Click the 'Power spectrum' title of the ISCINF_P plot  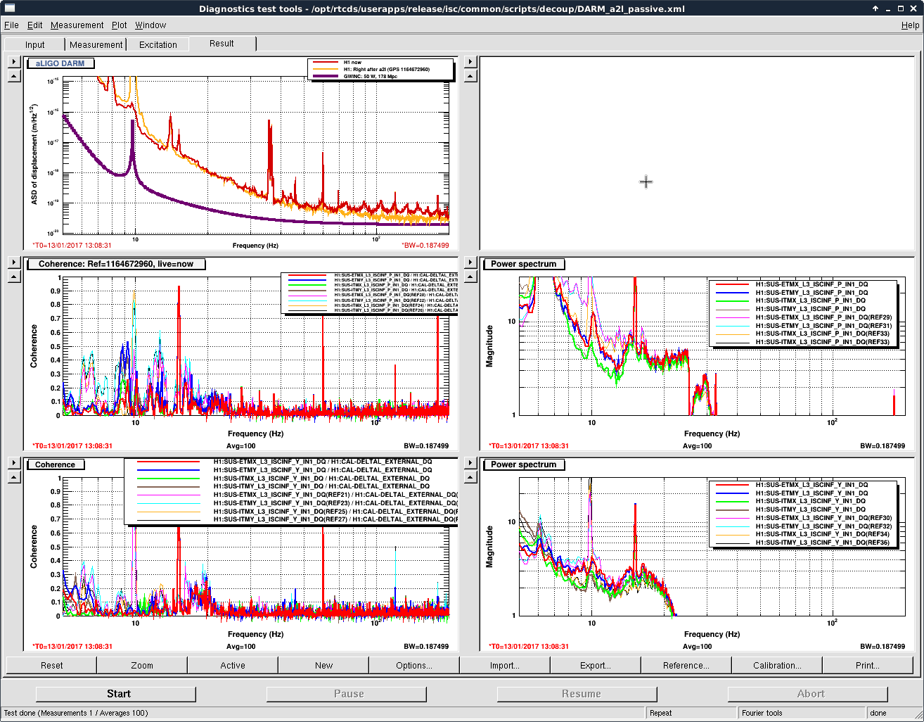tap(524, 264)
